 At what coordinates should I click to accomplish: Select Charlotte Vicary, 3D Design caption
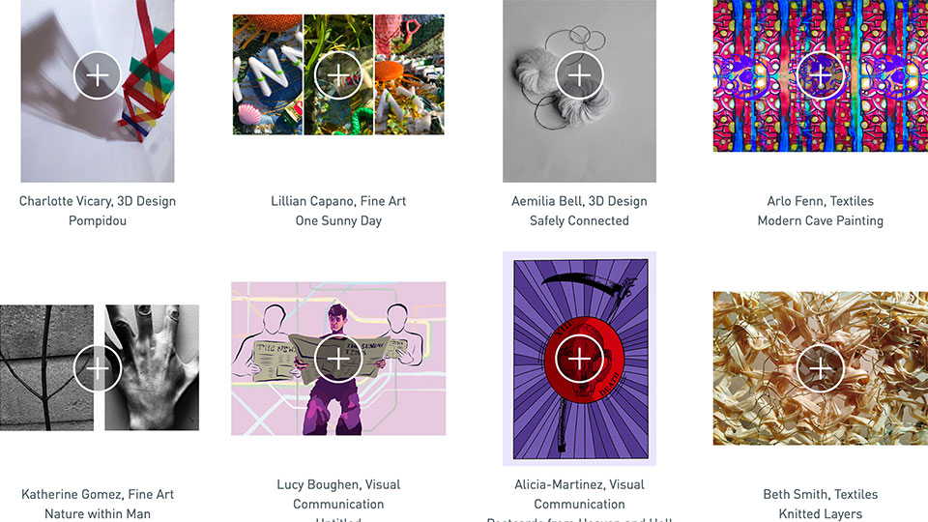[x=98, y=201]
